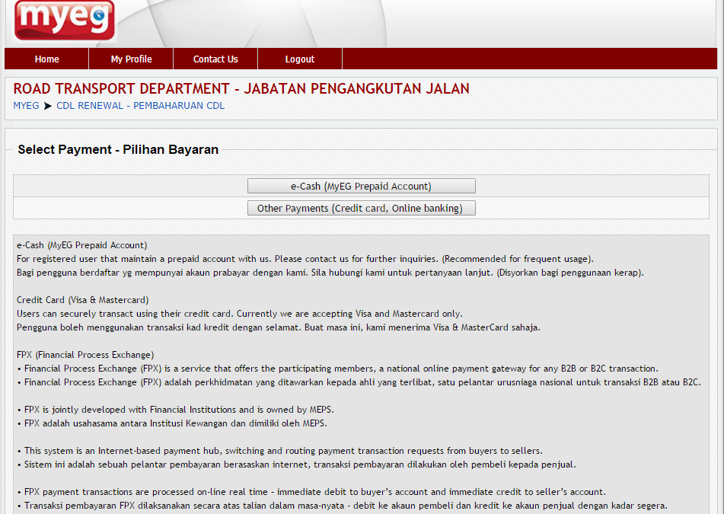Image resolution: width=724 pixels, height=514 pixels.
Task: Follow the MYEG breadcrumb link
Action: coord(26,106)
